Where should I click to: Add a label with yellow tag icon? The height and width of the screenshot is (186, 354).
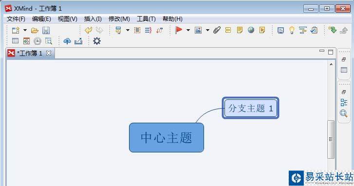tap(228, 30)
